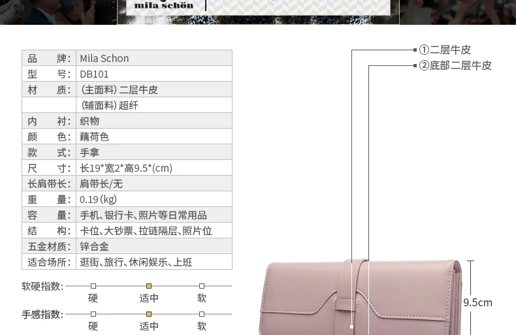
Task: Click the model number DB101
Action: (x=94, y=74)
